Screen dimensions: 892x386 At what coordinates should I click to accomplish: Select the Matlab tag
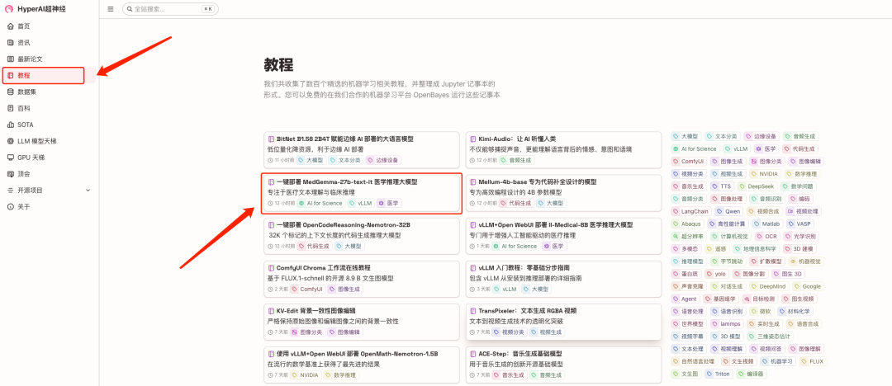tap(766, 224)
